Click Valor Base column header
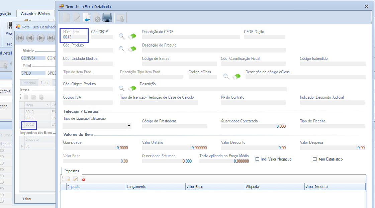 (x=215, y=187)
